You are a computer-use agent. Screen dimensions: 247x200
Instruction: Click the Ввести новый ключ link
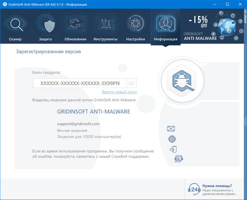(x=119, y=92)
